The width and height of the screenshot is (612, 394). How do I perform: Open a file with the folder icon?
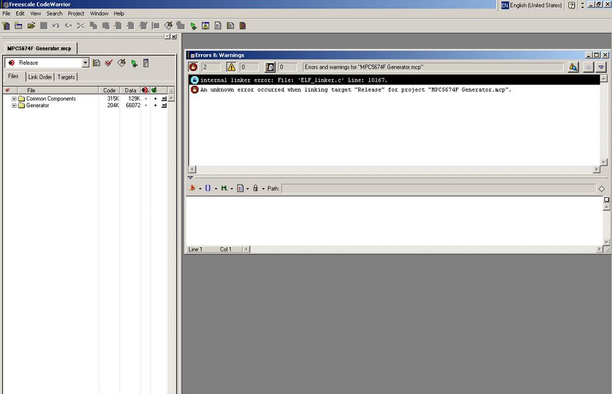(x=31, y=26)
